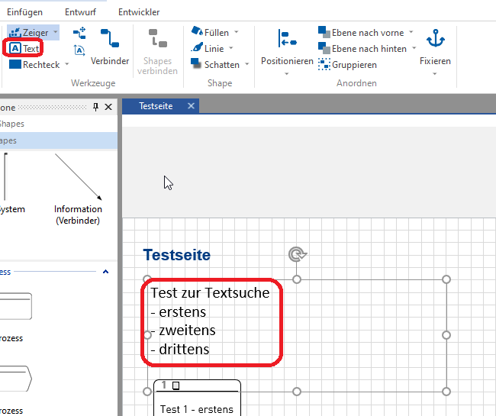Screen dimensions: 496x416
Task: Expand the Füllen fill dropdown
Action: coord(236,33)
